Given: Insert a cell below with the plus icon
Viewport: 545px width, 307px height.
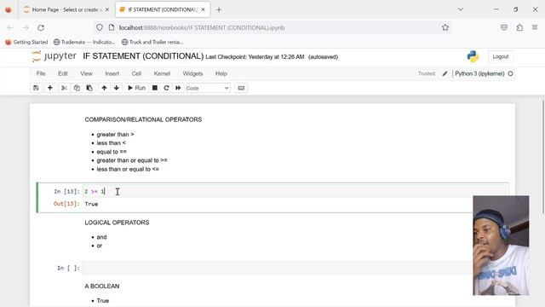Looking at the screenshot, I should (x=50, y=88).
